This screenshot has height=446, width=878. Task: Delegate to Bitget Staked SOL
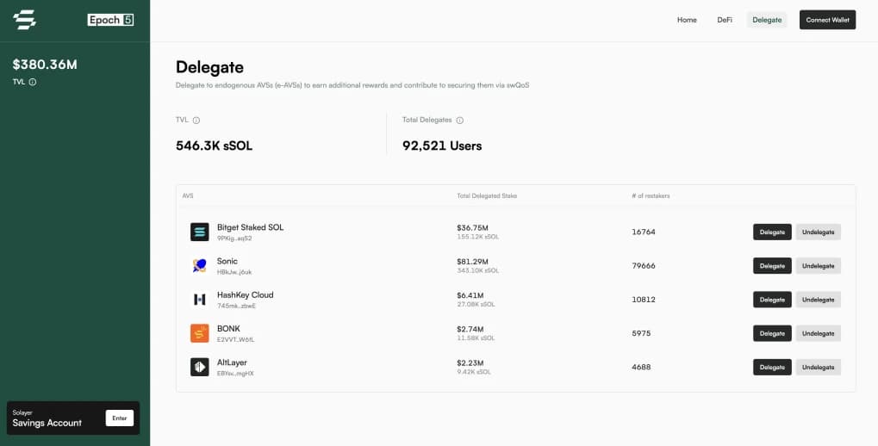point(772,232)
